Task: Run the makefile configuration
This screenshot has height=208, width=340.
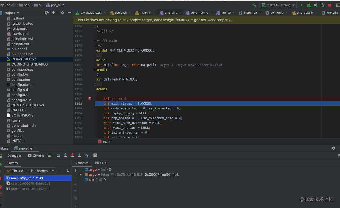Action: [x=302, y=5]
